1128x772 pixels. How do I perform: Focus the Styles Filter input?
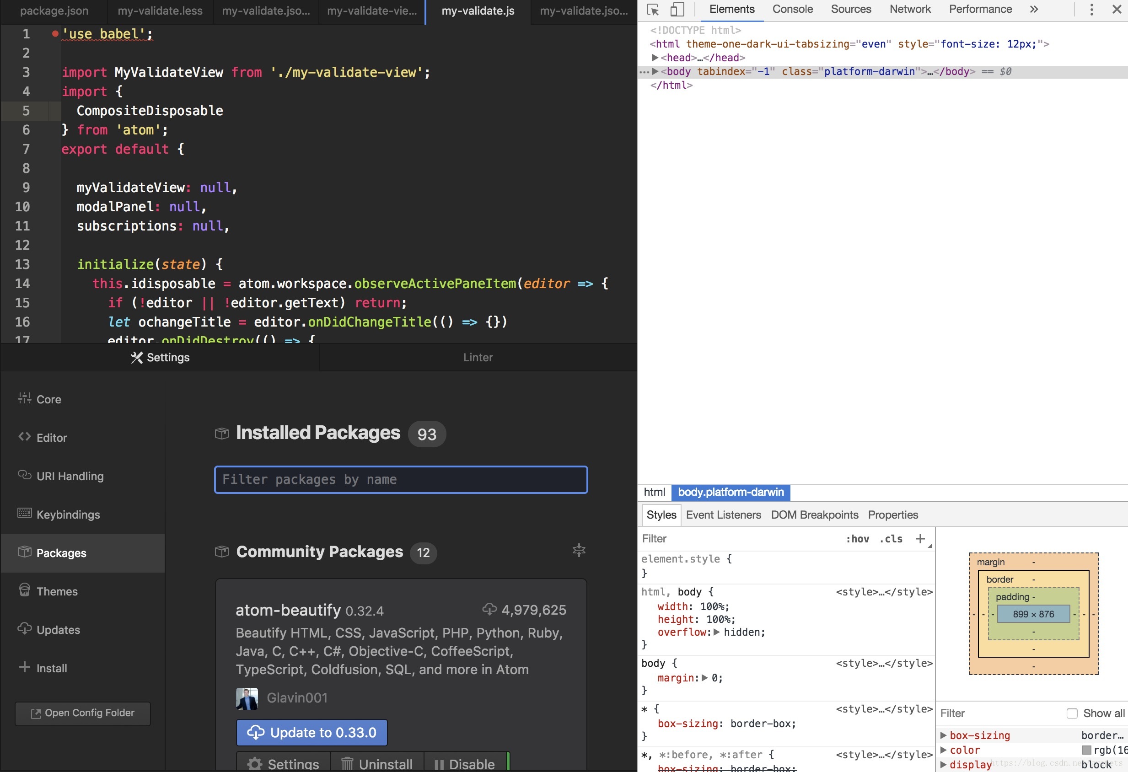point(740,539)
